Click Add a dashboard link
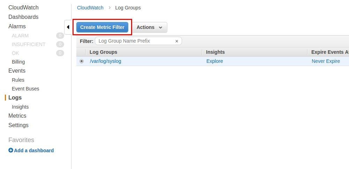 coord(34,150)
